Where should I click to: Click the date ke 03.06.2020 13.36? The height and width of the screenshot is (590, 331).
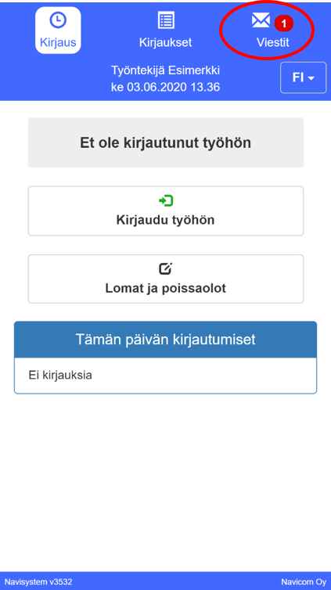click(x=166, y=88)
